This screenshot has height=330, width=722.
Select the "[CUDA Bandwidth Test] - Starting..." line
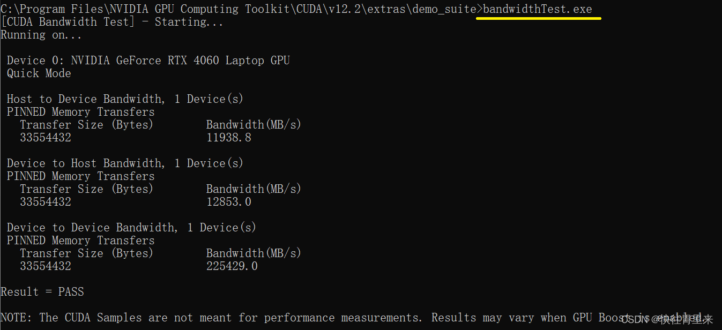coord(112,22)
